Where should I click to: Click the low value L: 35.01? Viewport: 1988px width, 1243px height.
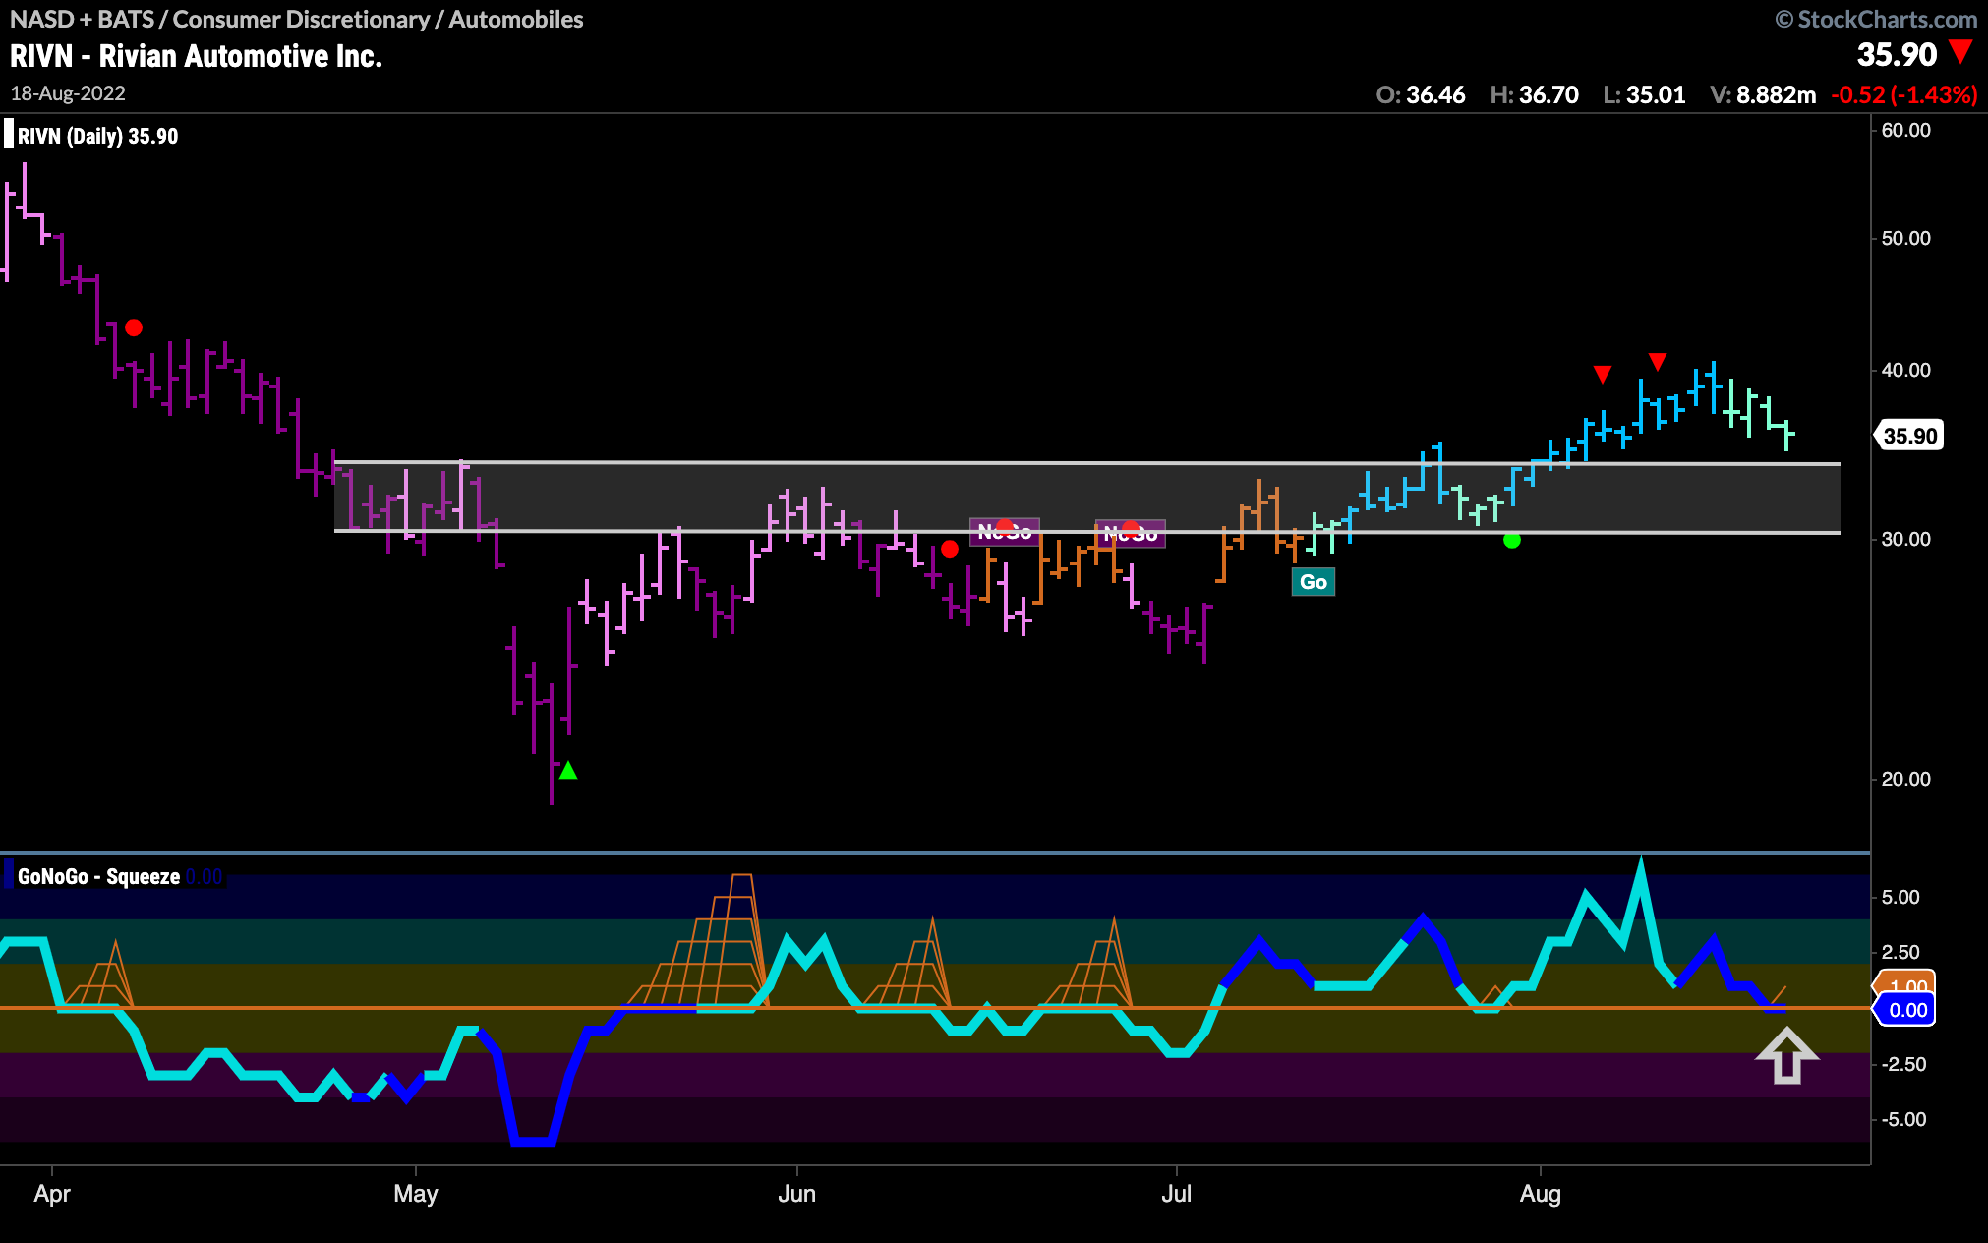point(1644,94)
